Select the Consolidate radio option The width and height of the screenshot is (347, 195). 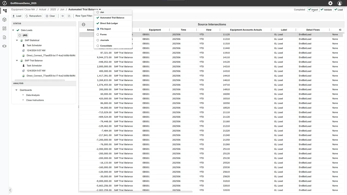pyautogui.click(x=98, y=46)
